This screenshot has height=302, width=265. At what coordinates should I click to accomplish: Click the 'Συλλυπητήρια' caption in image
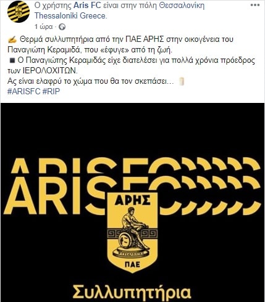pyautogui.click(x=132, y=292)
